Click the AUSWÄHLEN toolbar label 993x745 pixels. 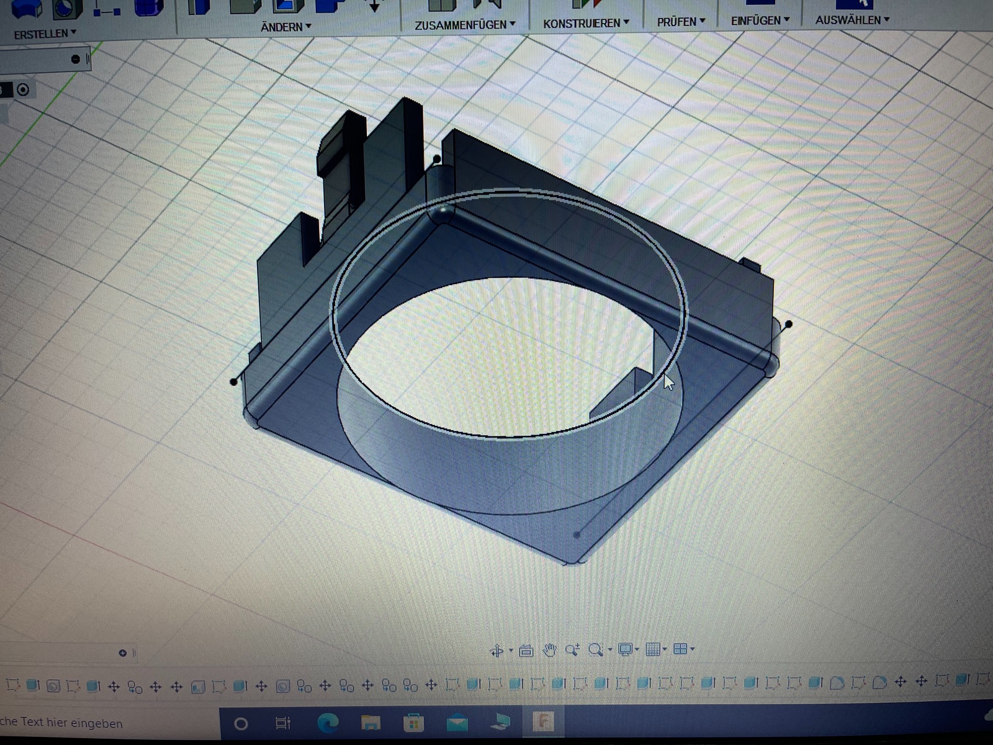(852, 20)
